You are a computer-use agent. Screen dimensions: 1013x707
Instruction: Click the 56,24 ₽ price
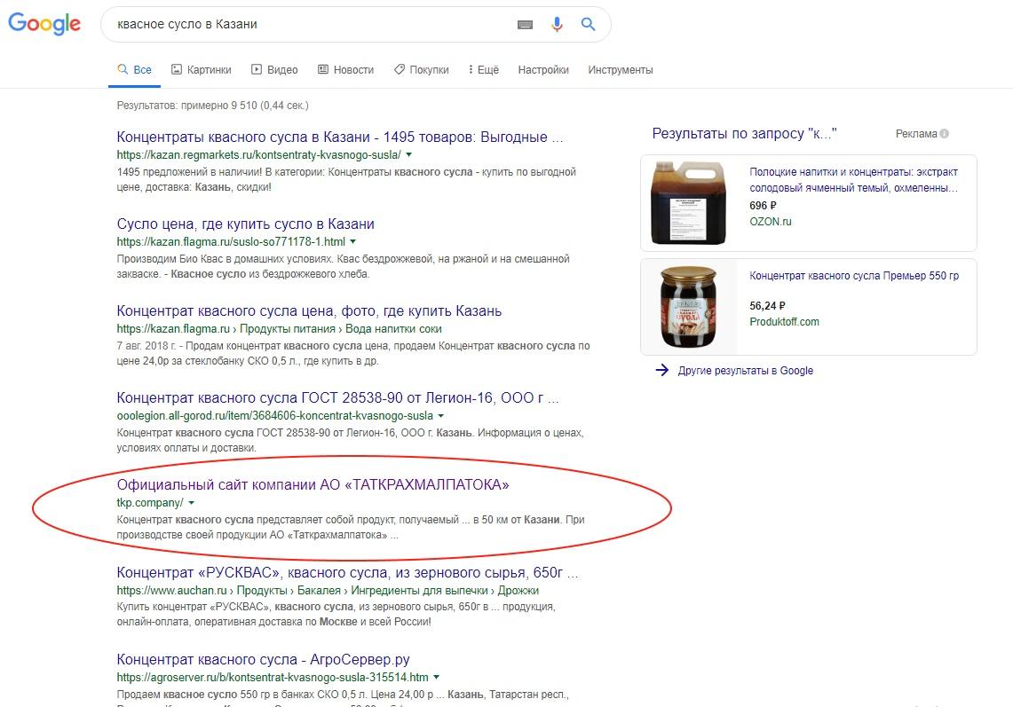tap(767, 305)
